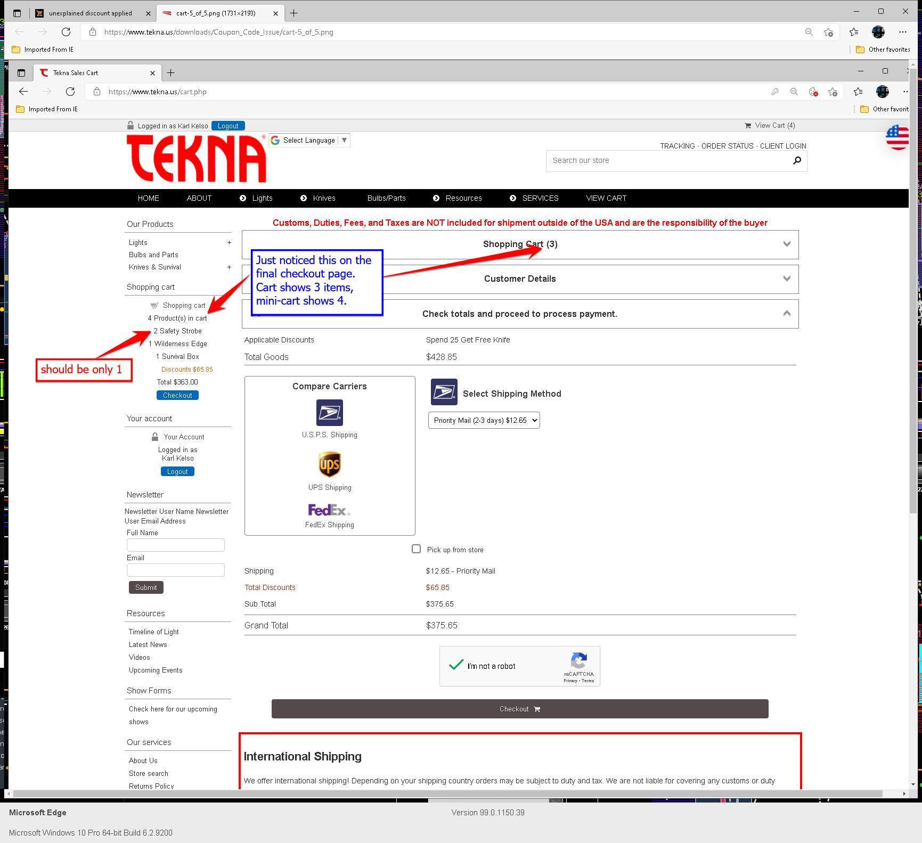Viewport: 922px width, 843px height.
Task: Click the FedEx Shipping logo
Action: pos(329,510)
